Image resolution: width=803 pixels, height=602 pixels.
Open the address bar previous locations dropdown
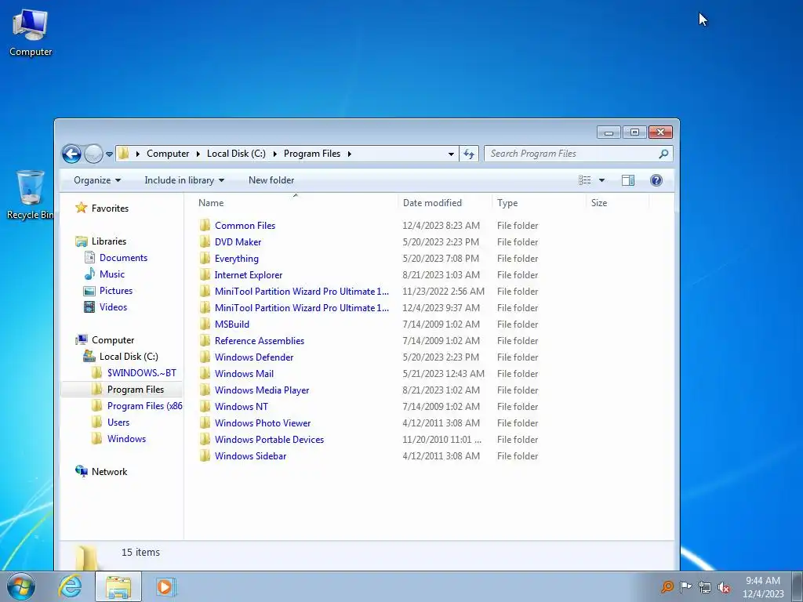(x=451, y=154)
